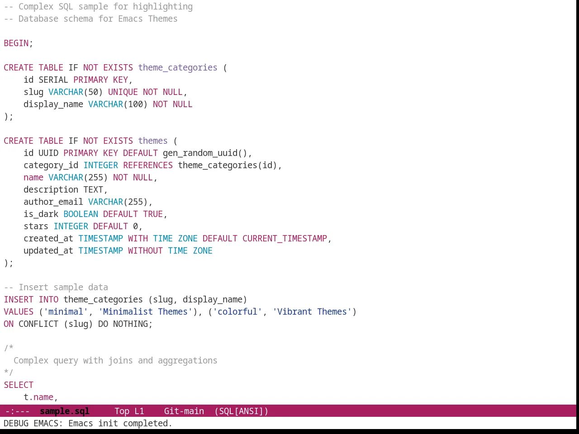Image resolution: width=579 pixels, height=434 pixels.
Task: Click VARCHAR(100) on the display_name line
Action: click(118, 104)
